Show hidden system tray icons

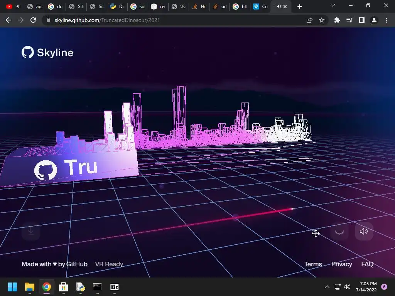327,287
